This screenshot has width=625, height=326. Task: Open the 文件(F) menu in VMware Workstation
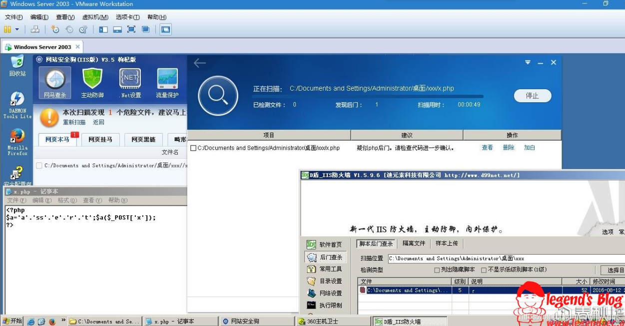pyautogui.click(x=14, y=17)
